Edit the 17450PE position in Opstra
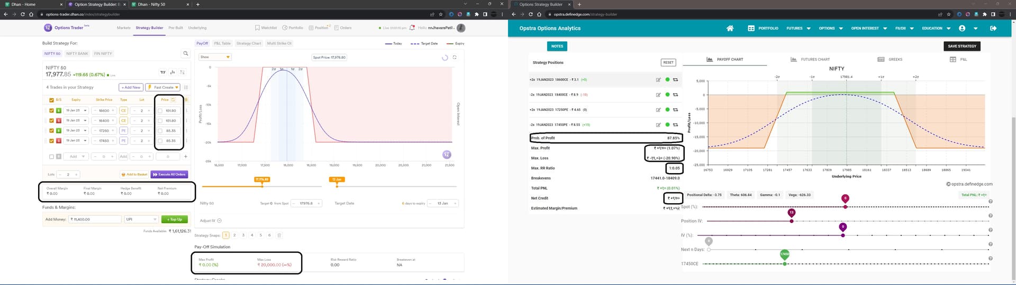Viewport: 1016px width, 285px height. 658,125
